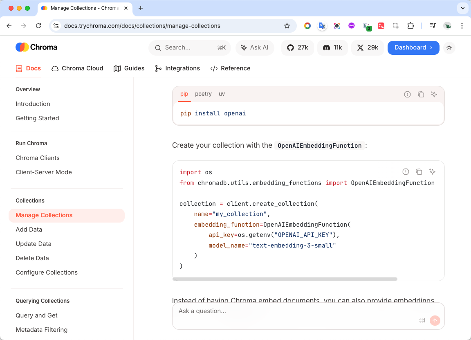Open Chrome three-dot menu
Image resolution: width=471 pixels, height=340 pixels.
pyautogui.click(x=462, y=26)
